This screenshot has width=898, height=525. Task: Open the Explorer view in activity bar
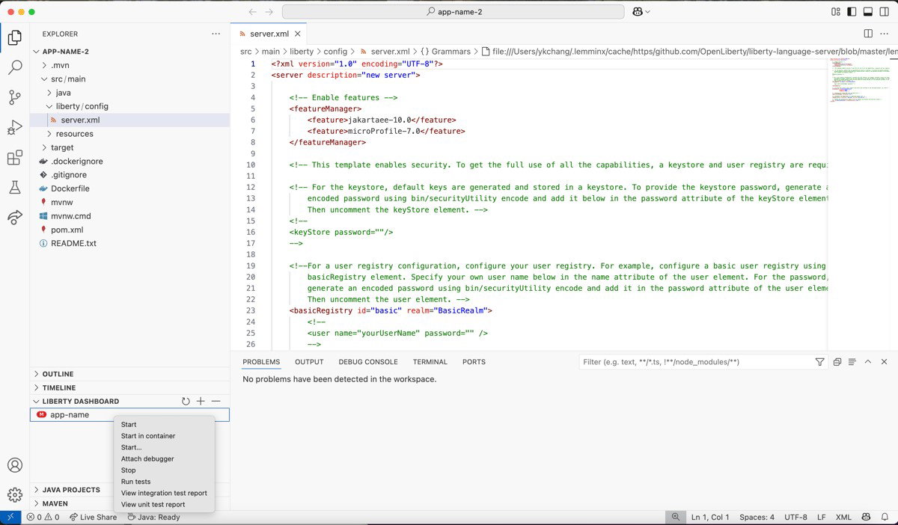(x=14, y=37)
